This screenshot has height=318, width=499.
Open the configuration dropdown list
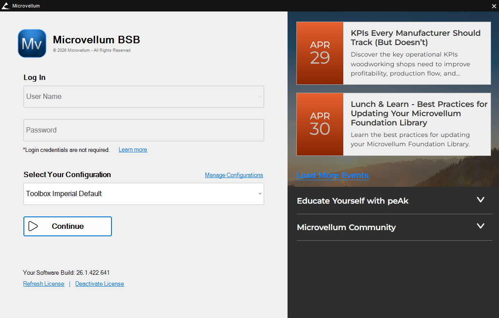pos(260,194)
